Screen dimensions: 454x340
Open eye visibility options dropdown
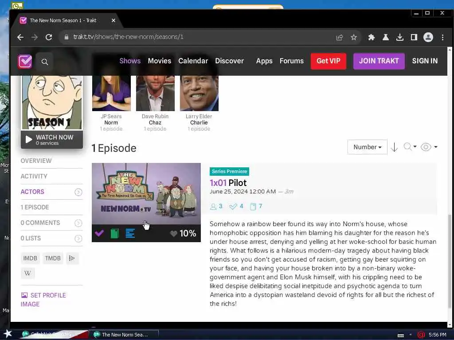429,147
